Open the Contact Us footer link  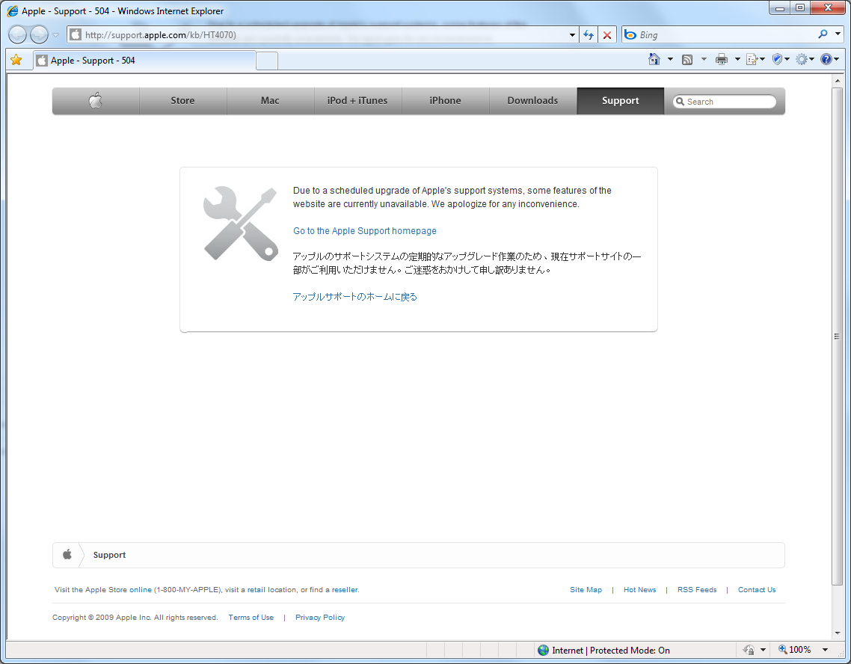click(x=757, y=590)
